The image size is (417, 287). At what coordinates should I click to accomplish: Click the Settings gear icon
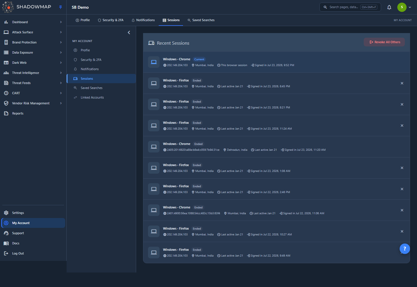(x=6, y=213)
